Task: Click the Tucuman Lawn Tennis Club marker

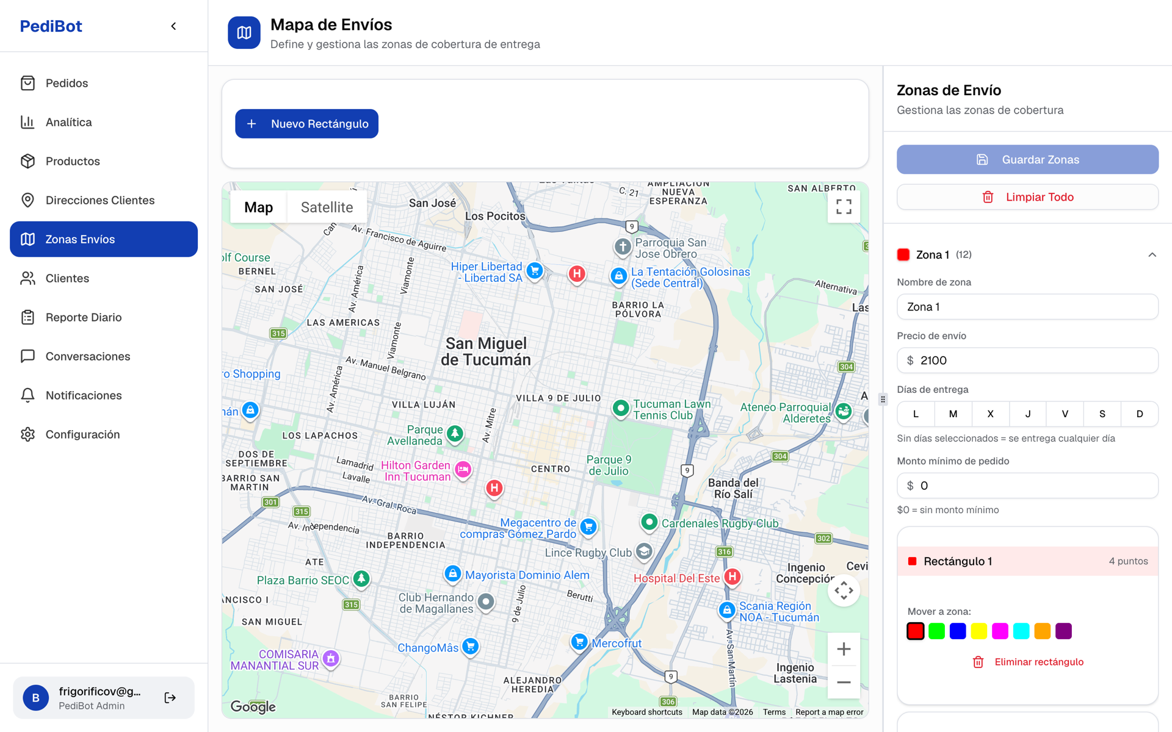Action: 621,409
